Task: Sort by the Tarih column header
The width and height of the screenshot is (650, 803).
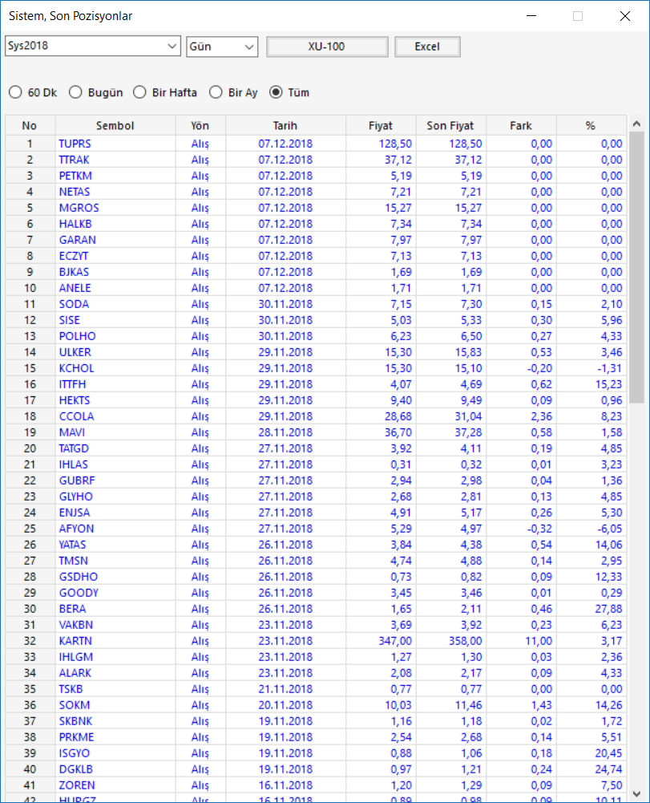Action: pyautogui.click(x=285, y=125)
